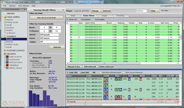
Task: Click the minimum Buyin input field
Action: (44, 27)
